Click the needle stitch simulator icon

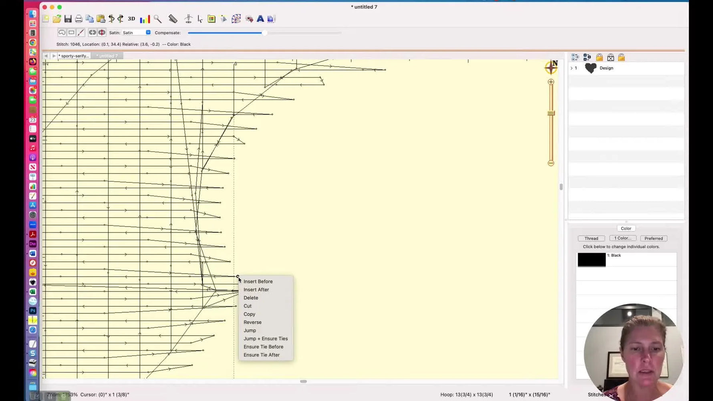[188, 19]
